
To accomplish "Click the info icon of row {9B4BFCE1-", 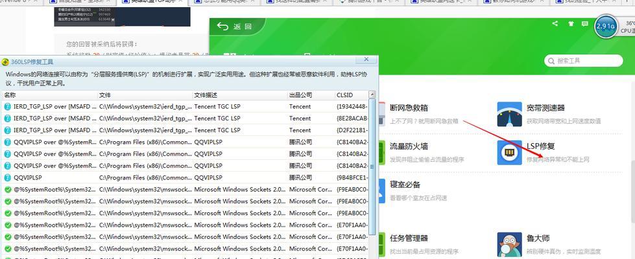I will (8, 177).
